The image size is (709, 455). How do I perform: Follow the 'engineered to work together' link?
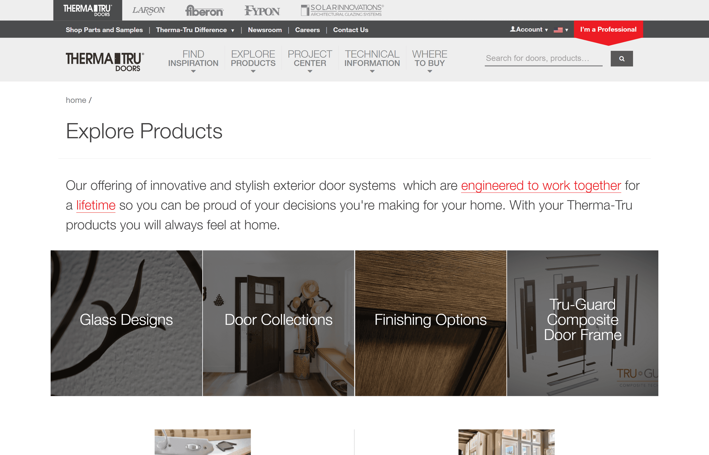click(x=541, y=186)
